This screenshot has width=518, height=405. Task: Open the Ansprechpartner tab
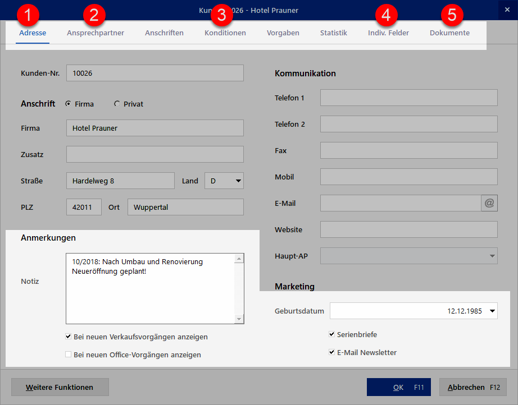point(96,33)
